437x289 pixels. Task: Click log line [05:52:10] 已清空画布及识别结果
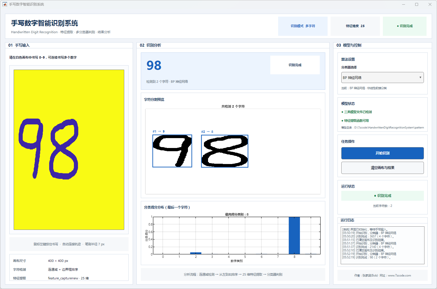(364, 251)
